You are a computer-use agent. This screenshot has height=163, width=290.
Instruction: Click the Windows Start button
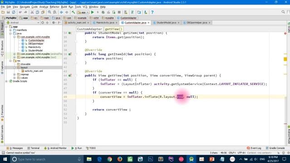(5, 159)
